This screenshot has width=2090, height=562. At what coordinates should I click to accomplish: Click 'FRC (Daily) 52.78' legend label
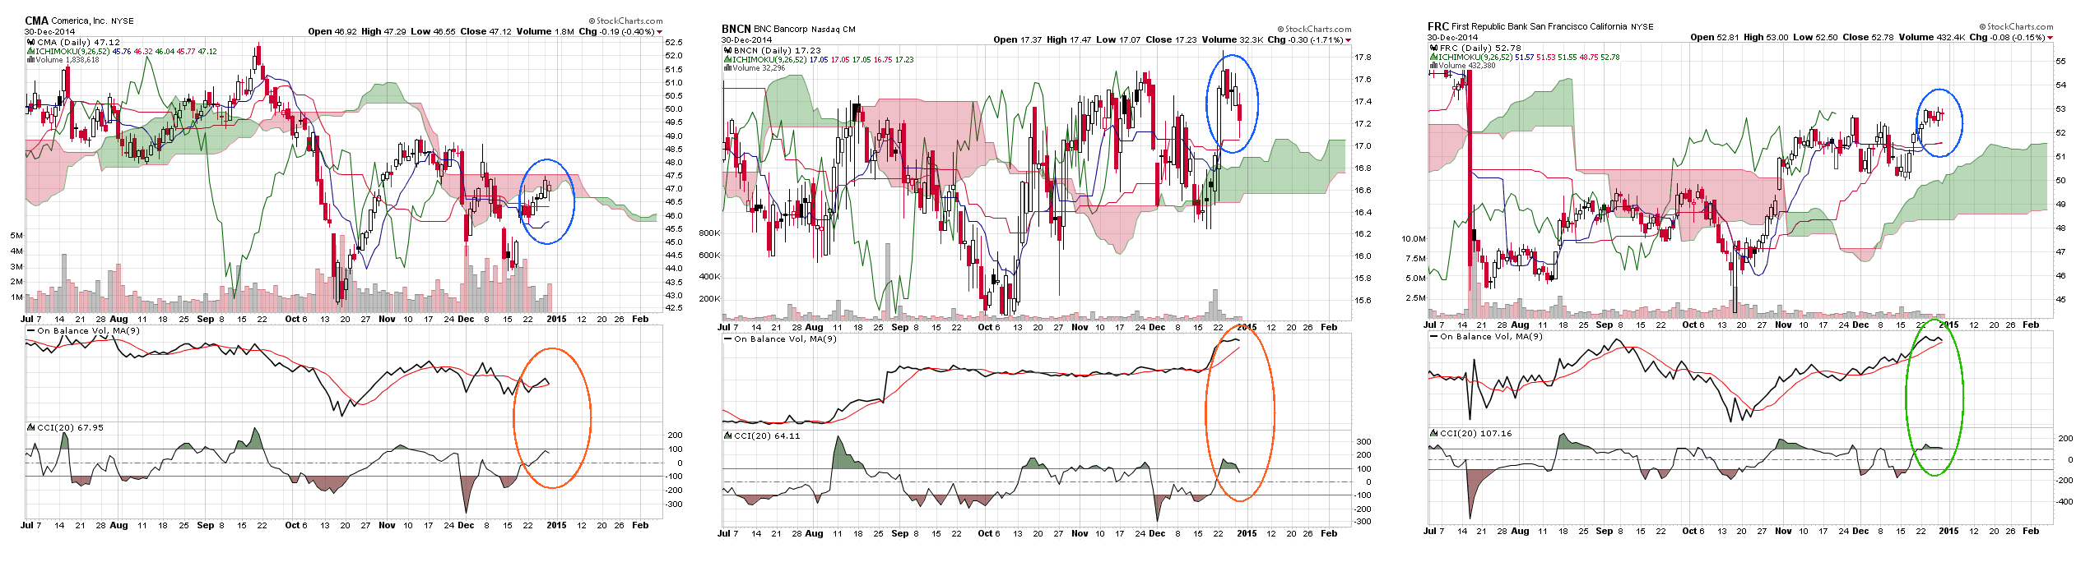pyautogui.click(x=1480, y=48)
